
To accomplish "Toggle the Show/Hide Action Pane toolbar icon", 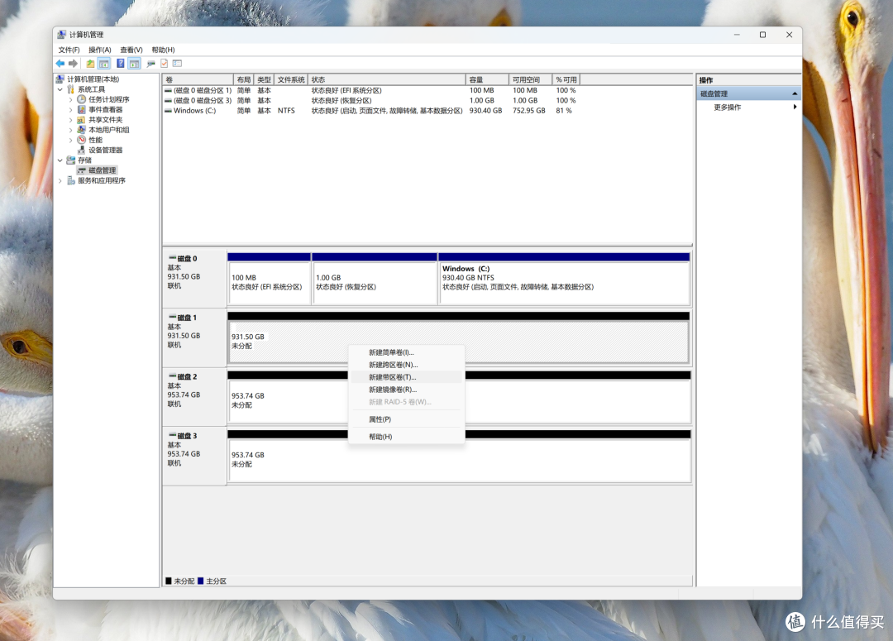I will click(x=134, y=63).
